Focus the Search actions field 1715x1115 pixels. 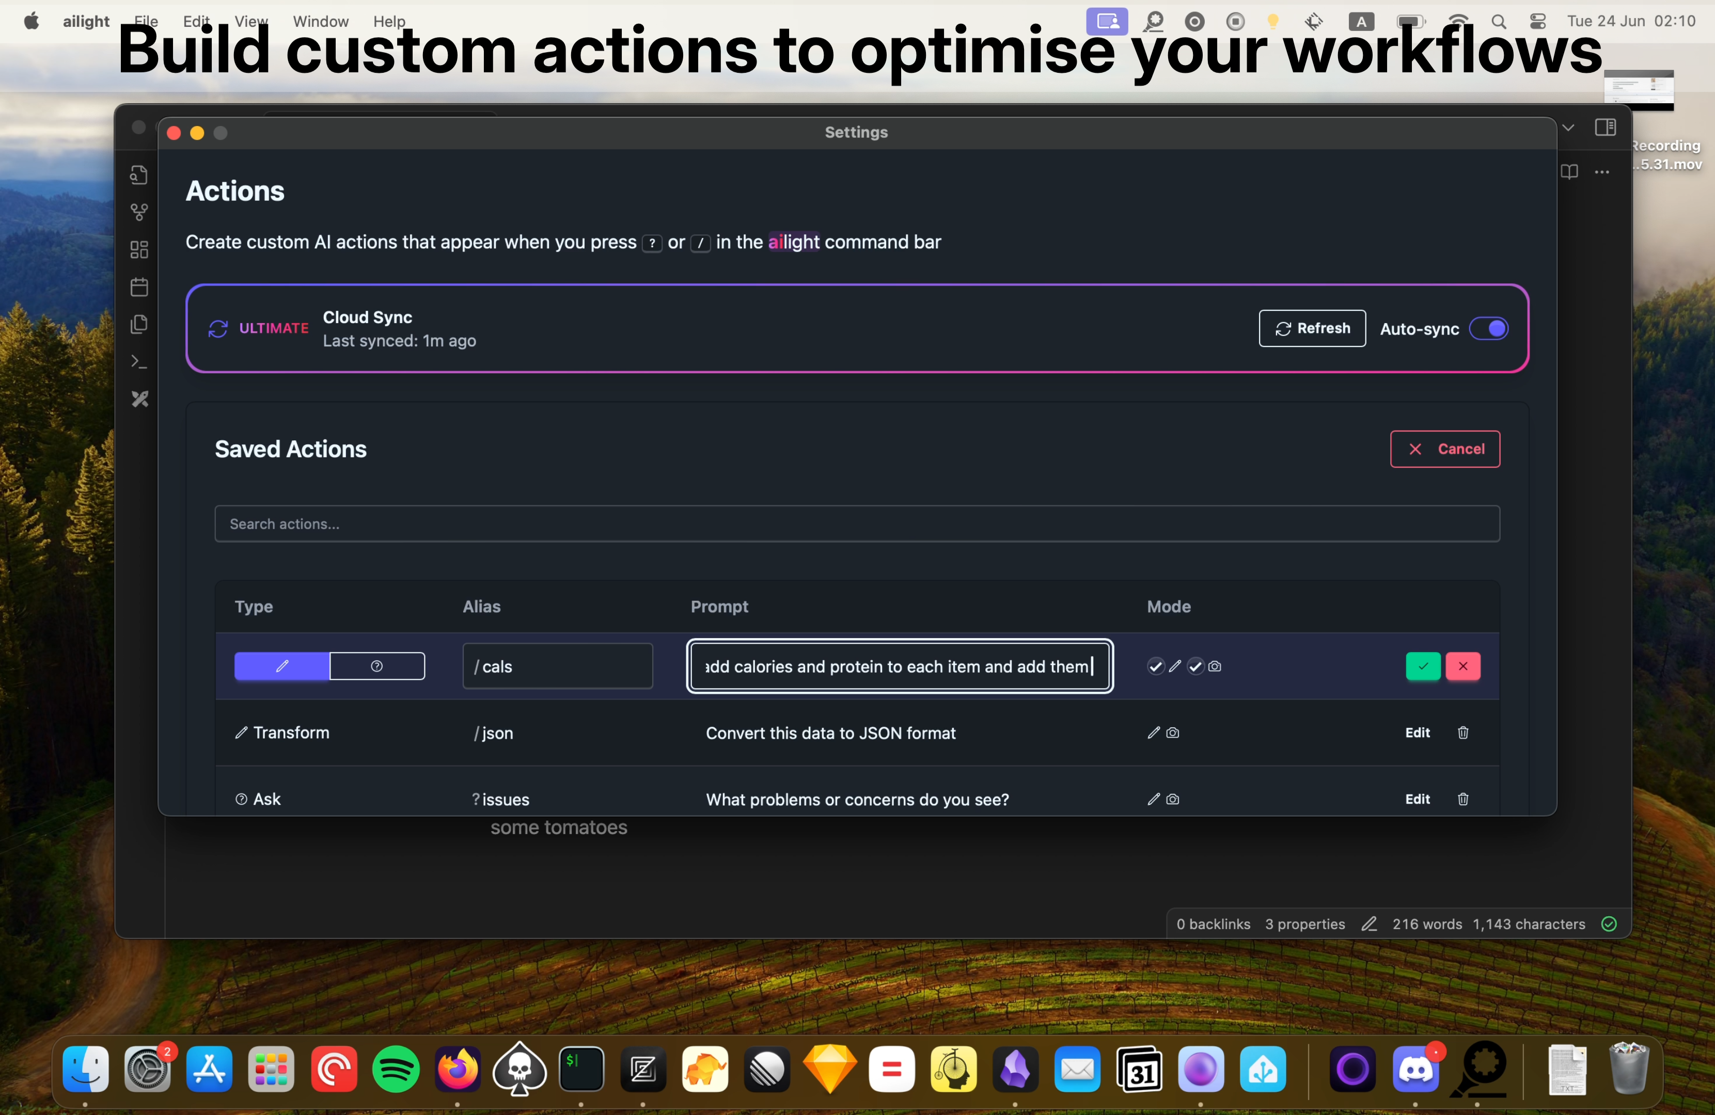tap(857, 523)
